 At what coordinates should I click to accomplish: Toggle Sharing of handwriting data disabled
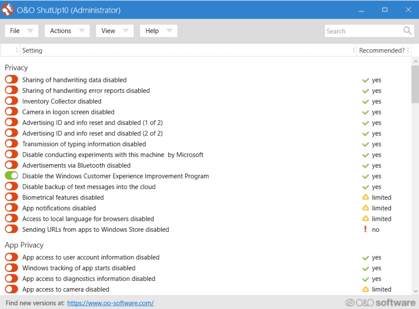11,79
